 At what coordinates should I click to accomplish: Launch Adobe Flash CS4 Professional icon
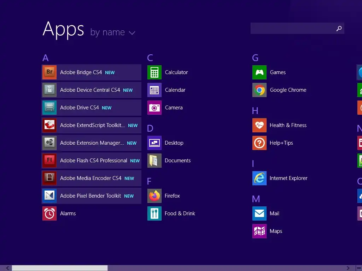tap(49, 161)
